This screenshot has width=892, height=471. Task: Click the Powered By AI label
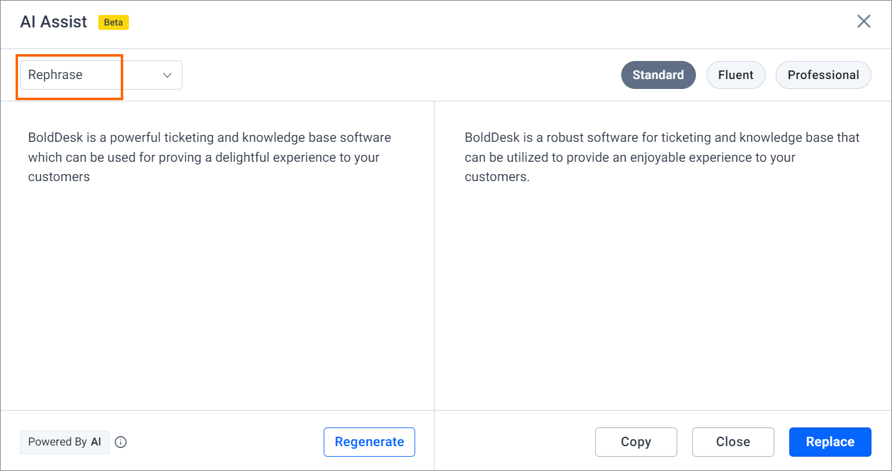click(65, 442)
